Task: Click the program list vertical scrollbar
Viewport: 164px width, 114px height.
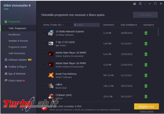Action: click(158, 32)
